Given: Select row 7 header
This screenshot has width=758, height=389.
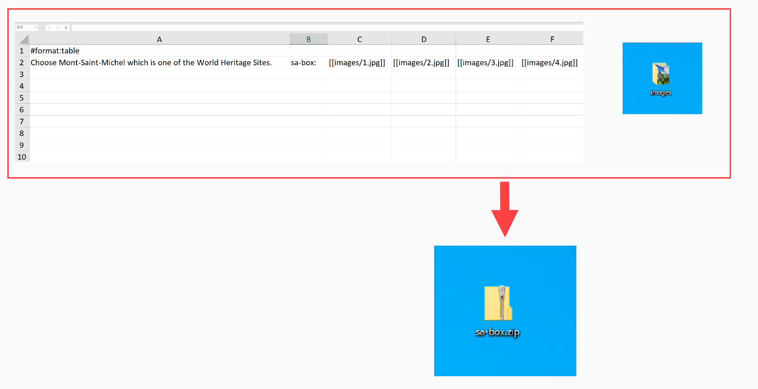Looking at the screenshot, I should [x=22, y=122].
